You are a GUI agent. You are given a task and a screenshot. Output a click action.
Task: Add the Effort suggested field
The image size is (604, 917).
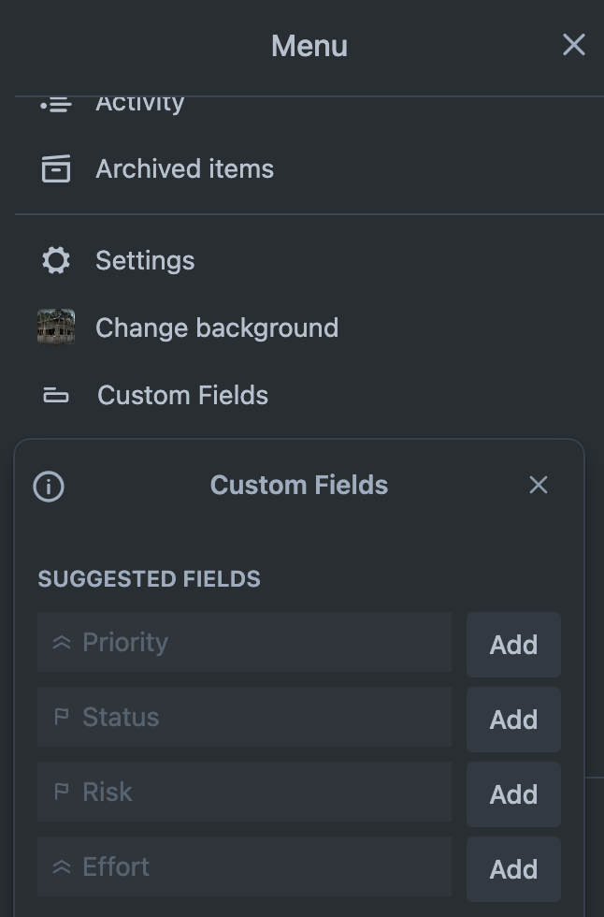tap(513, 869)
